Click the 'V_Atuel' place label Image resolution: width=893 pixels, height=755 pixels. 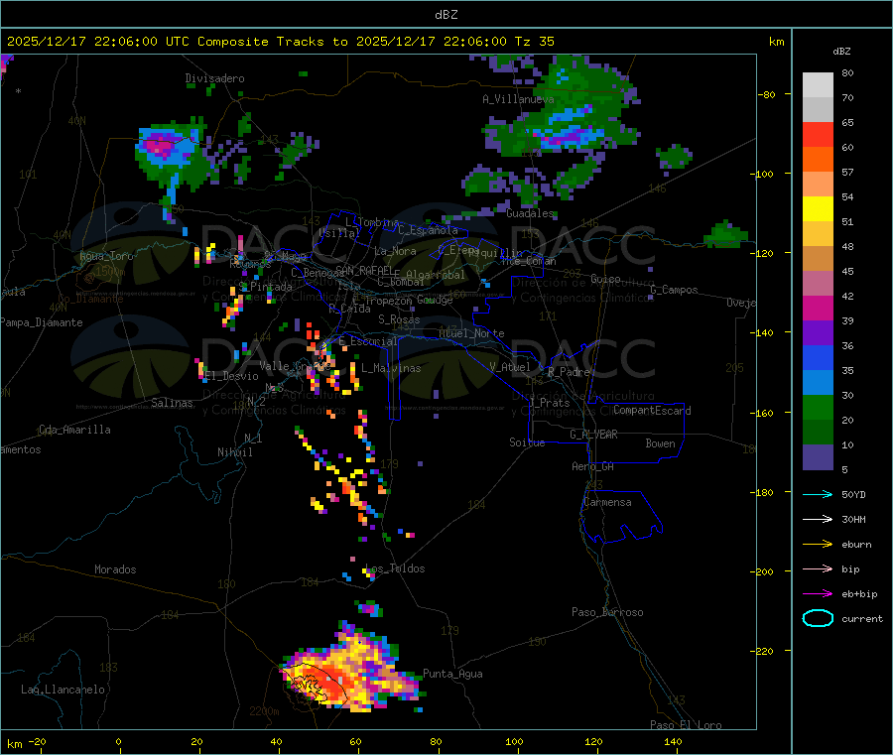pos(510,367)
